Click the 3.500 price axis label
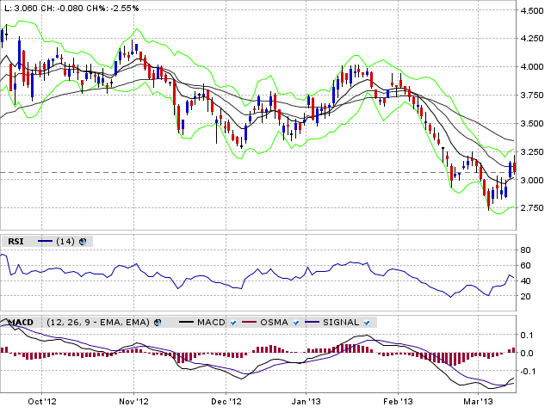 coord(531,124)
